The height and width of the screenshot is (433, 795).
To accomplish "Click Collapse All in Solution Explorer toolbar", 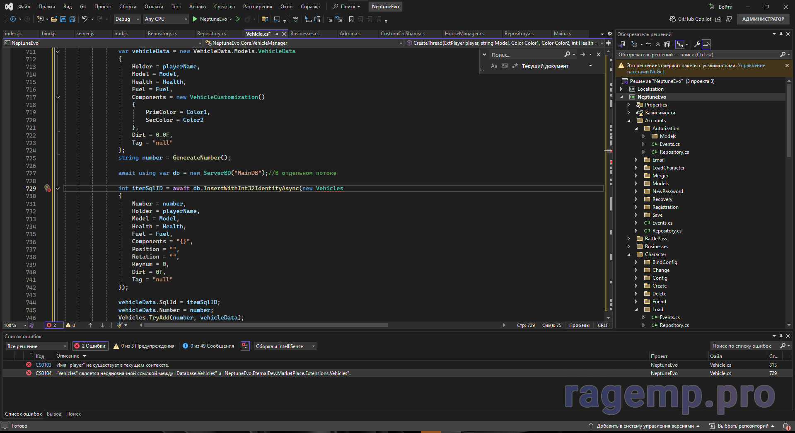I will 658,44.
